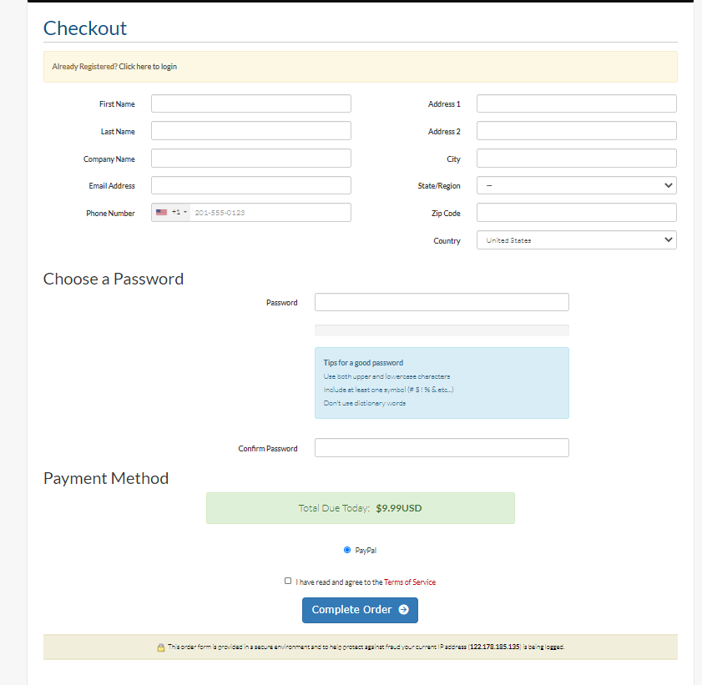702x685 pixels.
Task: Click the Password input box
Action: [441, 301]
